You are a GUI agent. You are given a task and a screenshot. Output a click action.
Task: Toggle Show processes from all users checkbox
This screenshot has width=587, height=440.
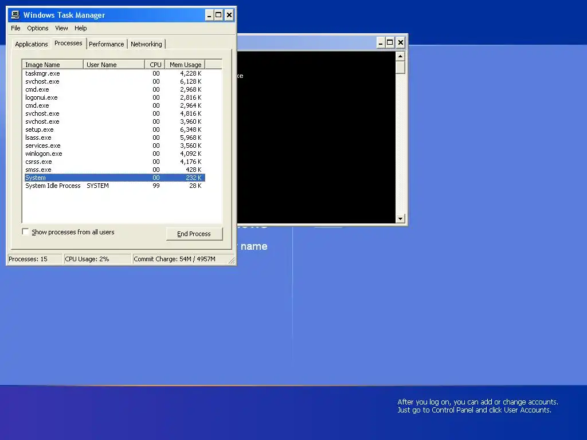coord(25,232)
